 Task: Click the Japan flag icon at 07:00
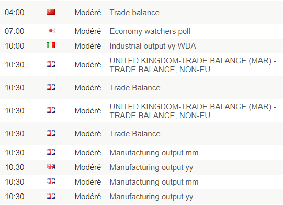point(51,31)
